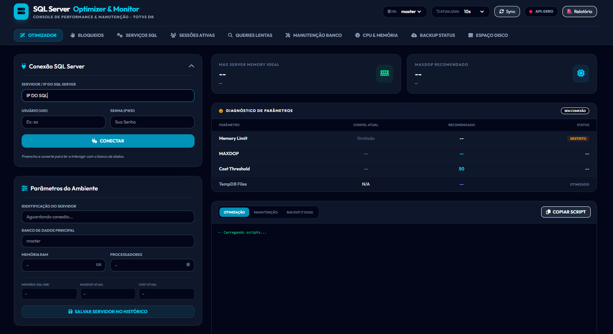Click the processor icon inside Processadores field
The width and height of the screenshot is (613, 334).
point(188,265)
